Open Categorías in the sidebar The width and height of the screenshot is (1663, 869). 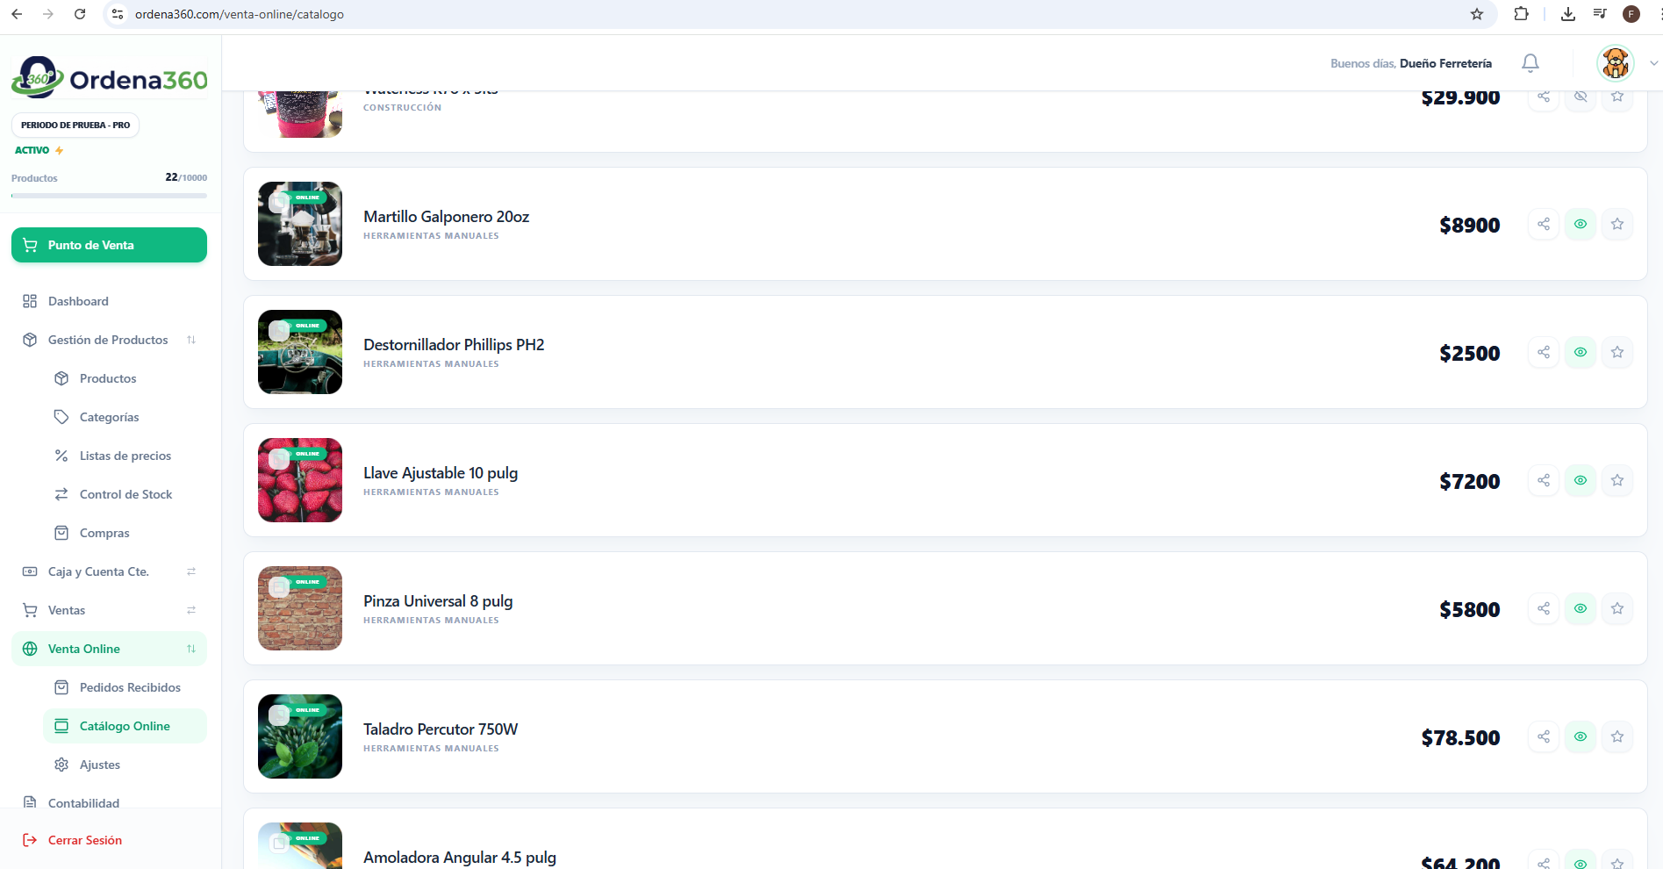(125, 417)
